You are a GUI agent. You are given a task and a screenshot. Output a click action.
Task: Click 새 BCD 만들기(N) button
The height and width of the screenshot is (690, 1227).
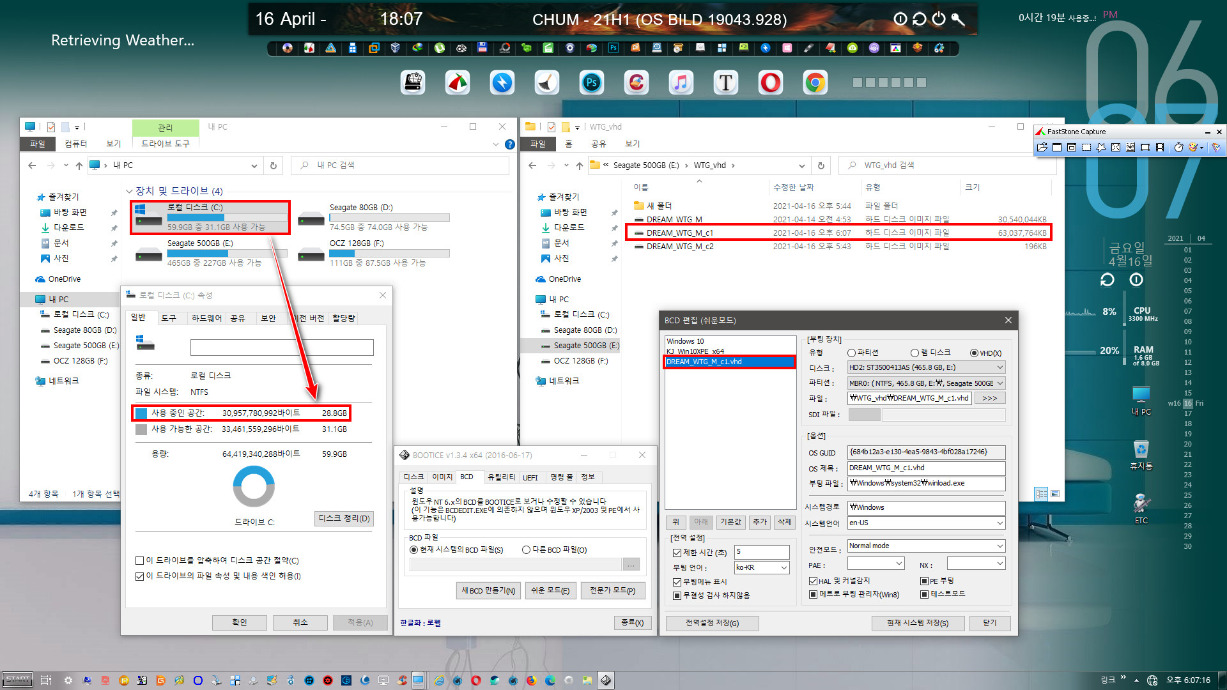488,590
